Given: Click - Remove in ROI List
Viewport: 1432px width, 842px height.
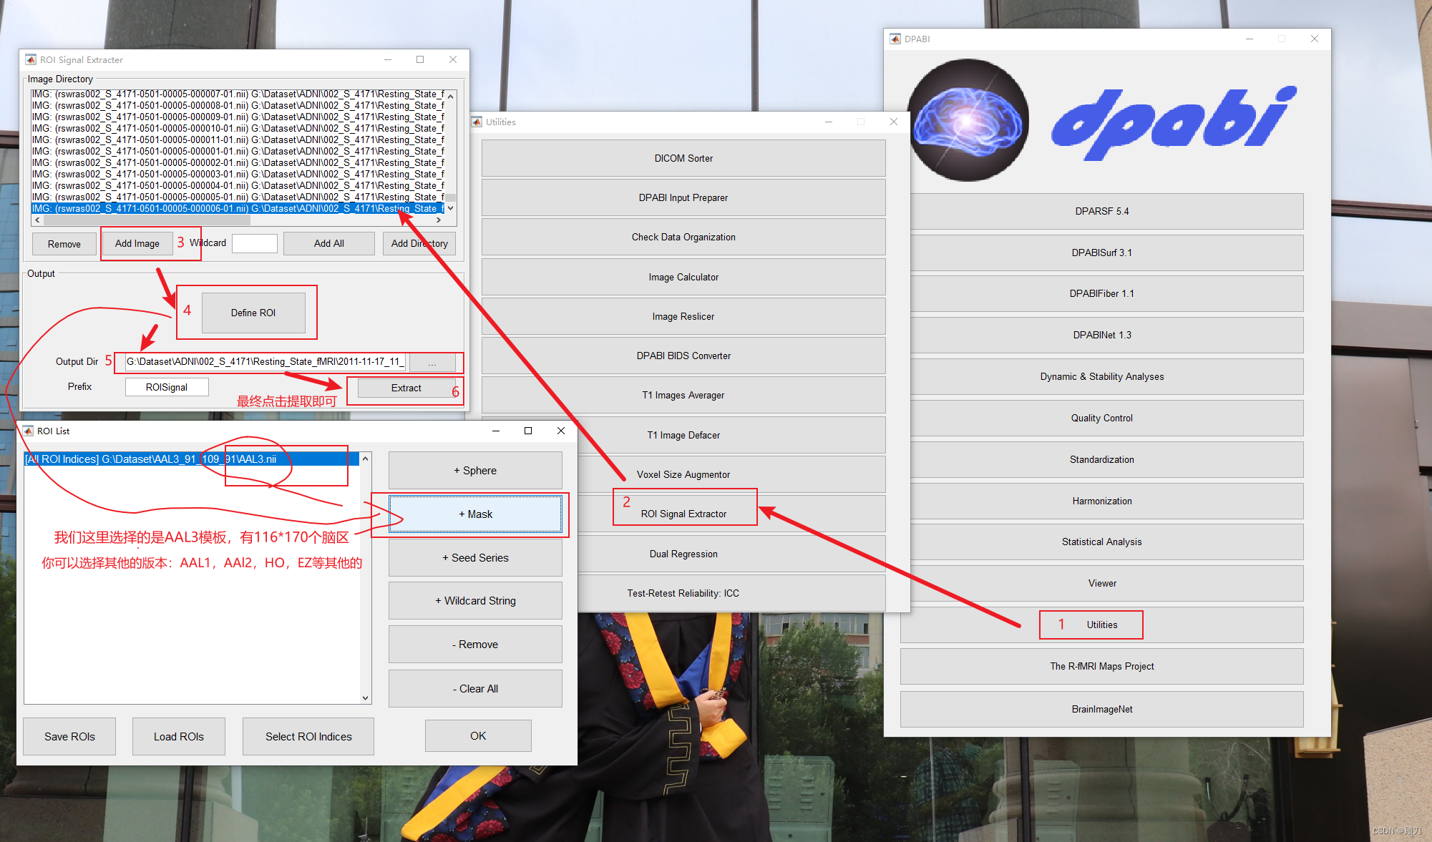Looking at the screenshot, I should pyautogui.click(x=475, y=645).
